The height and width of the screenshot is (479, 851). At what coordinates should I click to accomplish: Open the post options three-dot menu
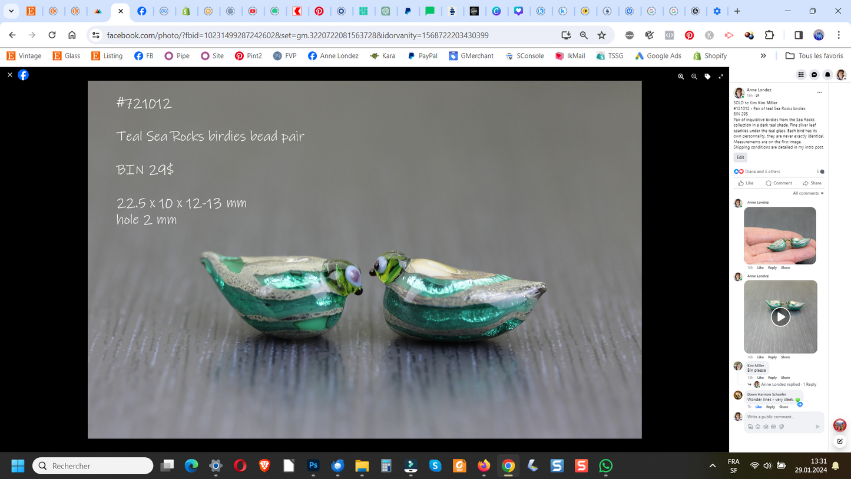[819, 93]
